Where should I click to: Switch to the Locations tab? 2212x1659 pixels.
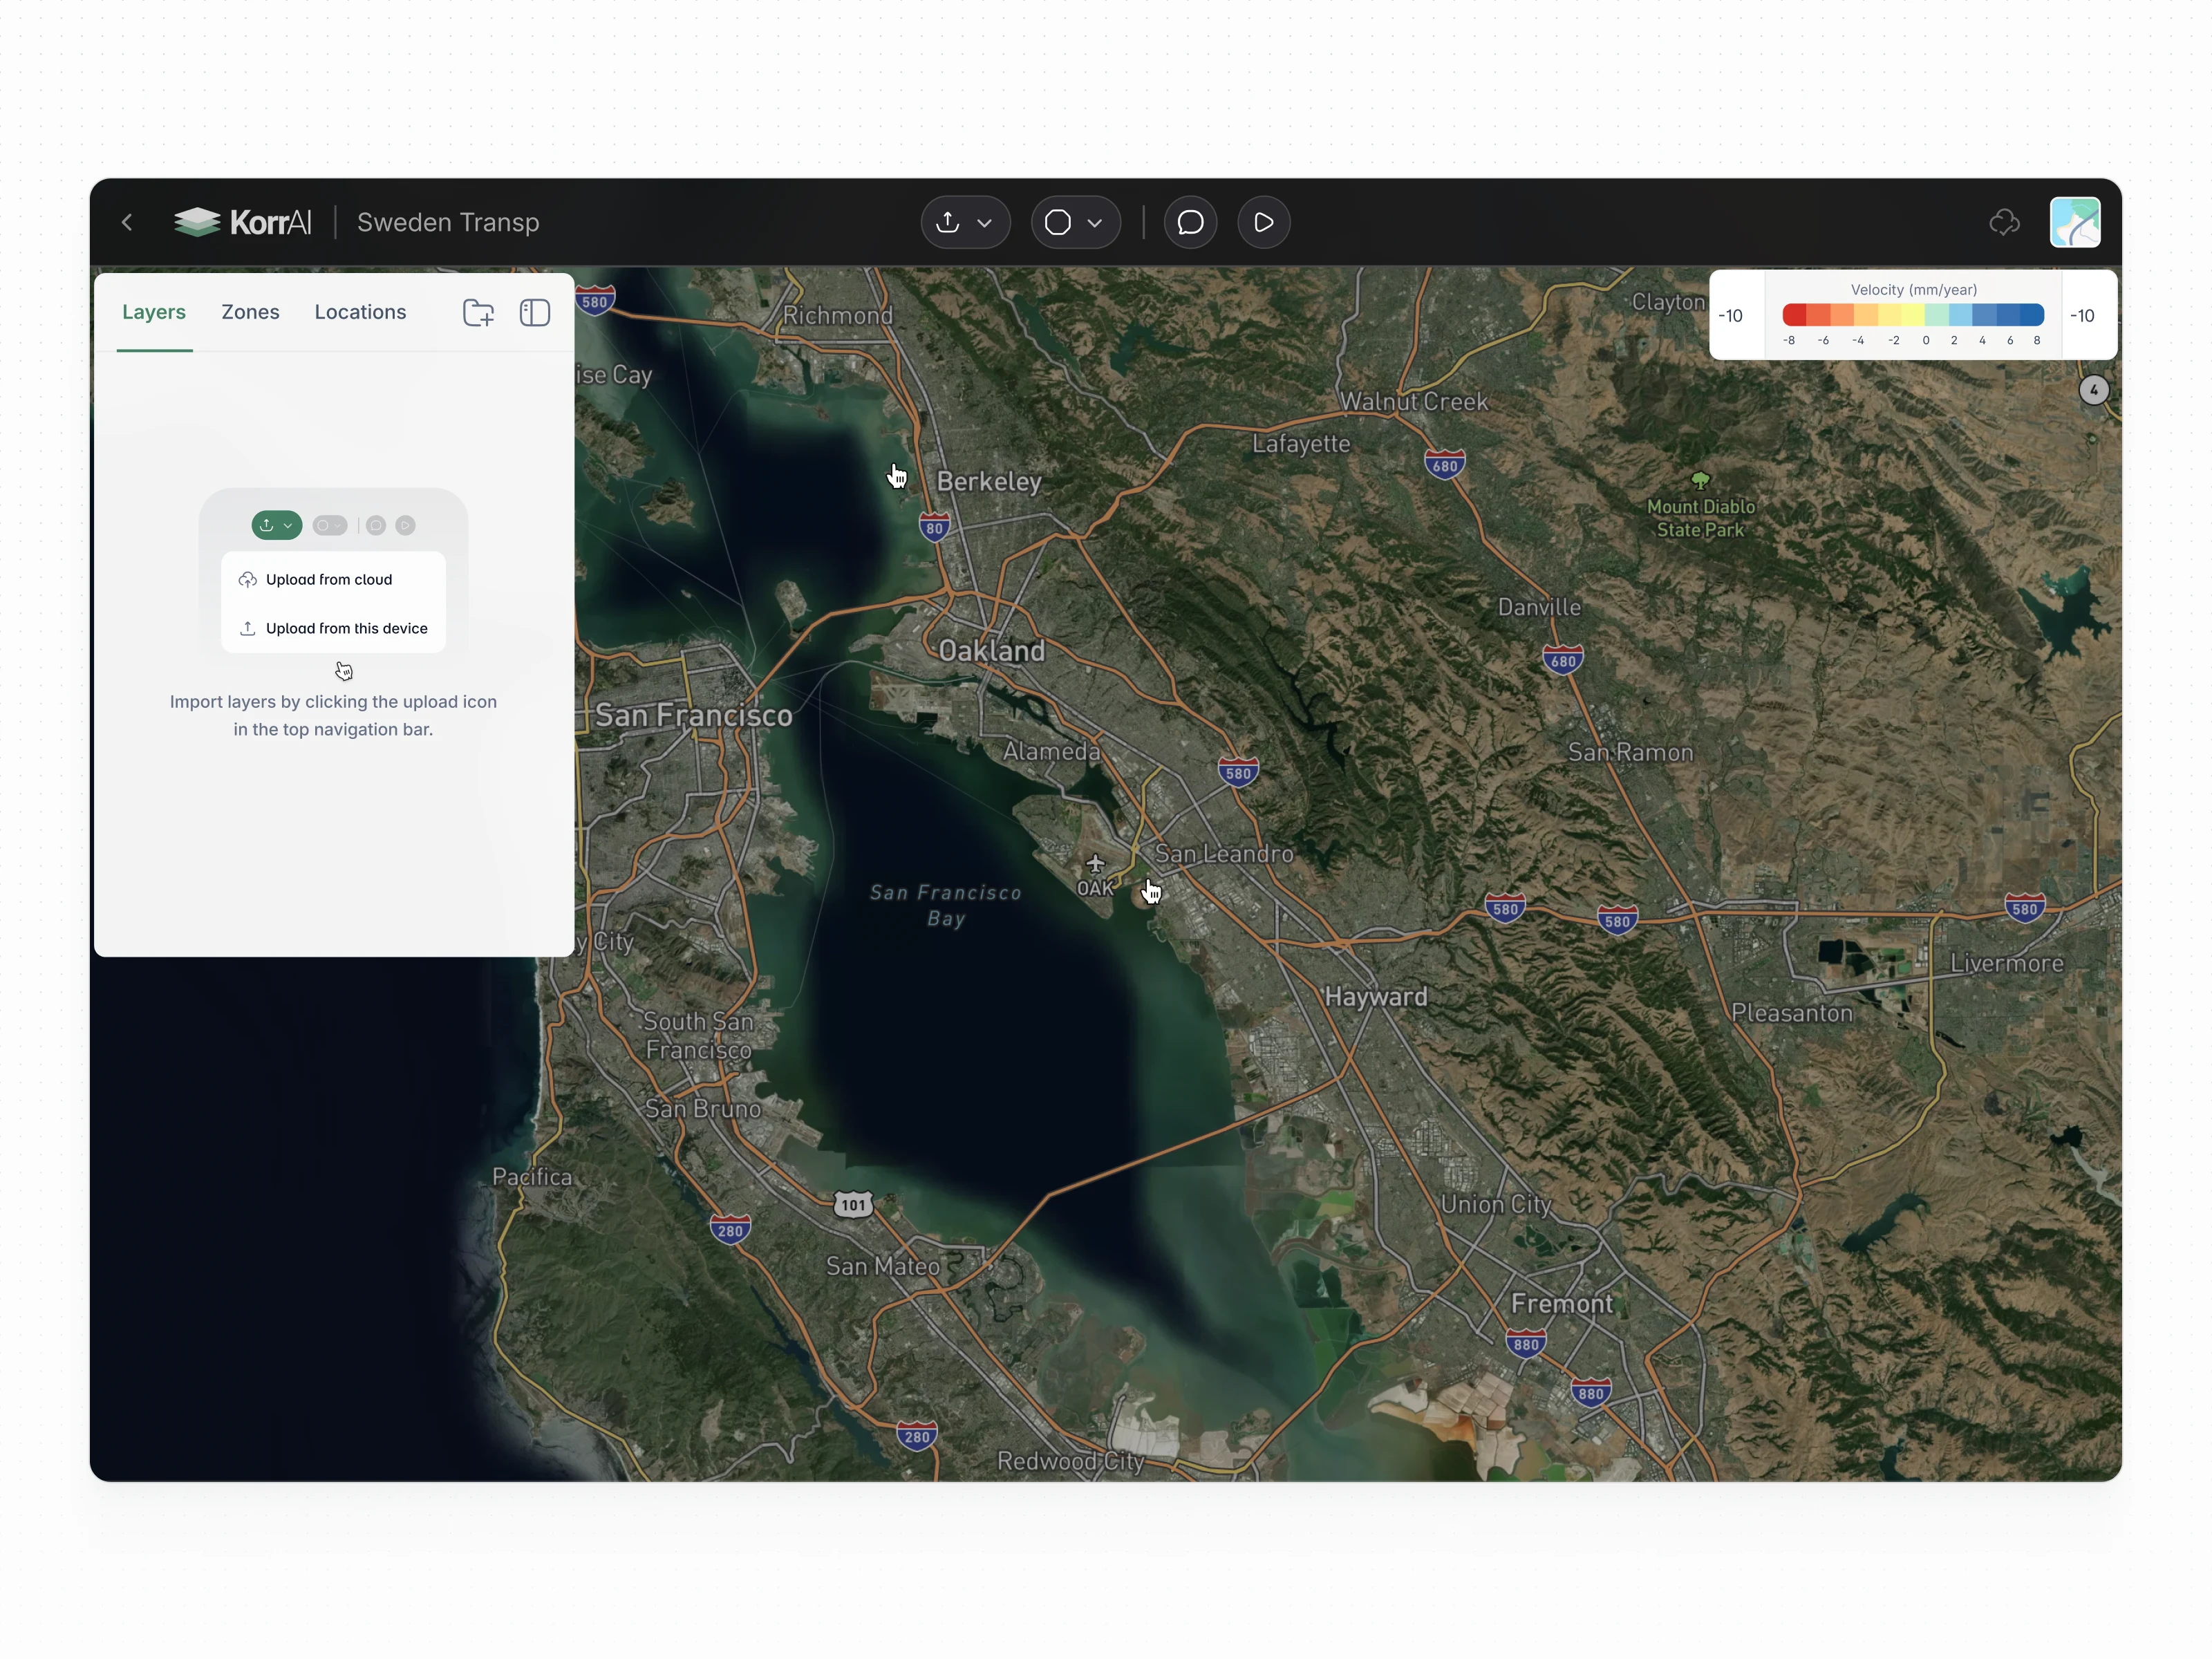tap(360, 312)
